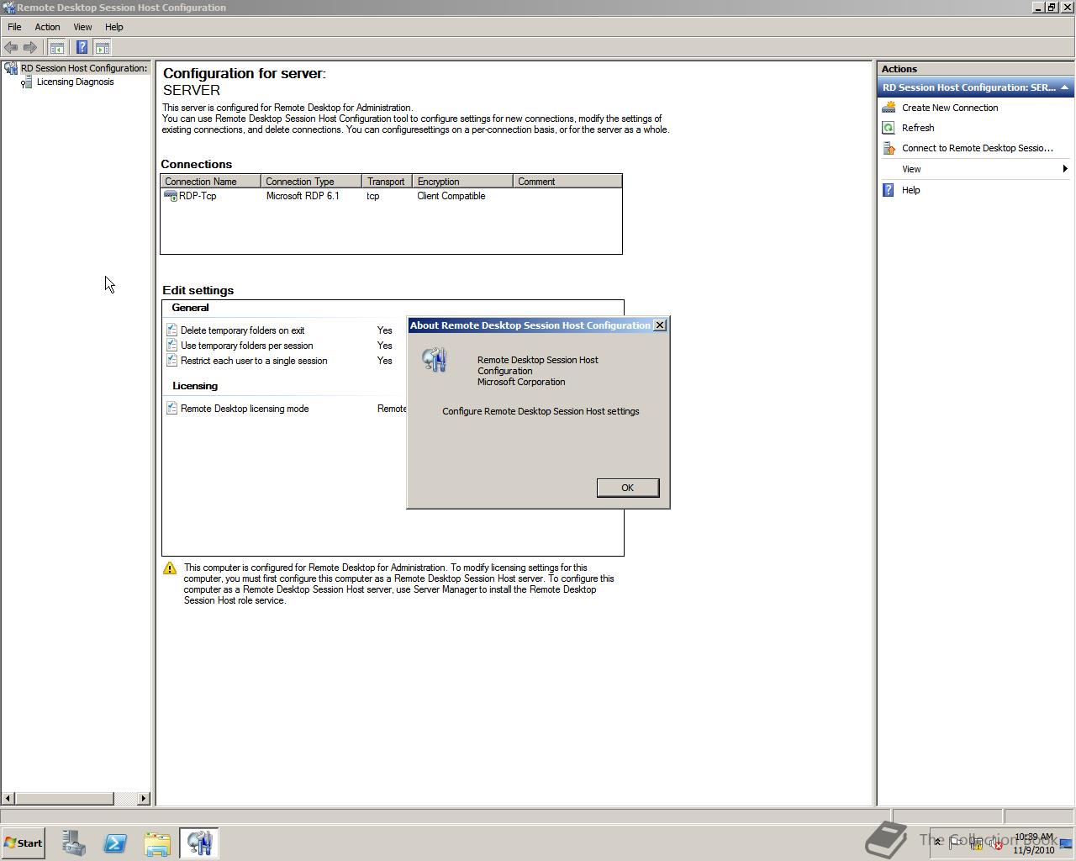Open the File menu

point(14,27)
